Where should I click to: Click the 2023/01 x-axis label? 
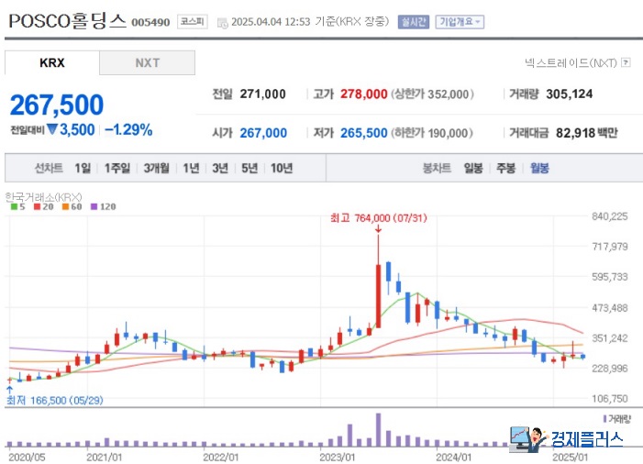pyautogui.click(x=338, y=457)
